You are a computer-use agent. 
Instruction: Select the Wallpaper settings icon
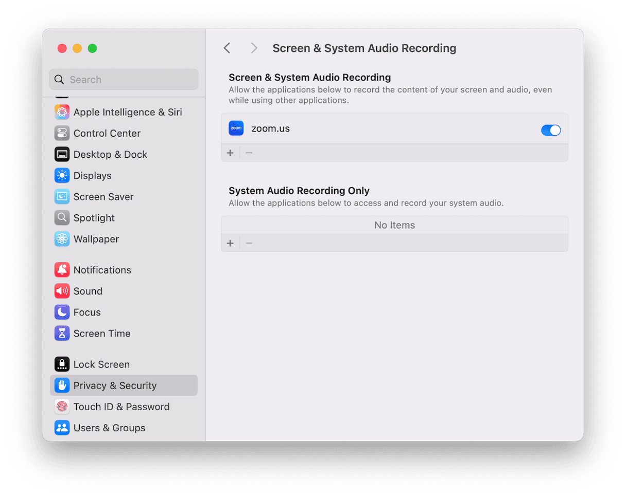tap(62, 238)
